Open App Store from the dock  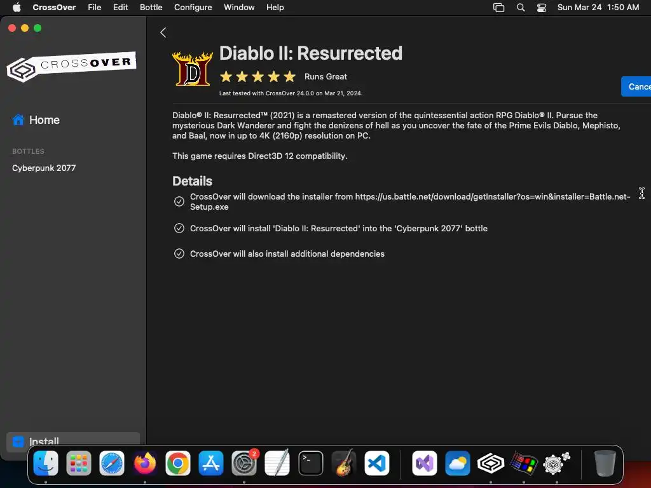(x=211, y=463)
